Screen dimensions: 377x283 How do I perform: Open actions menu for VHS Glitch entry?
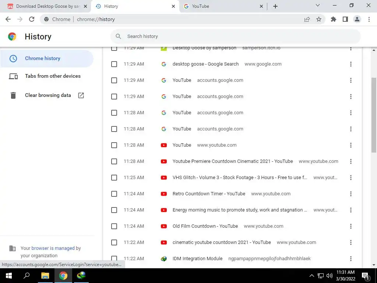(x=351, y=178)
